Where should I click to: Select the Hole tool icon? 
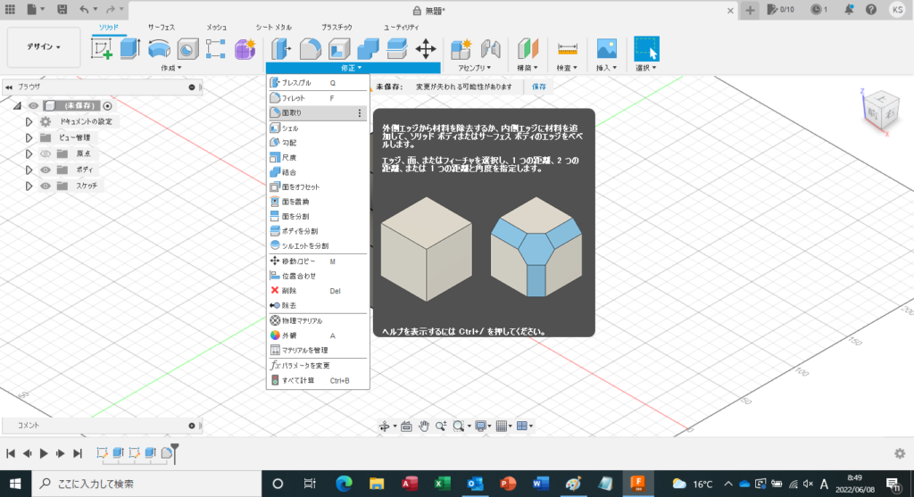tap(187, 50)
